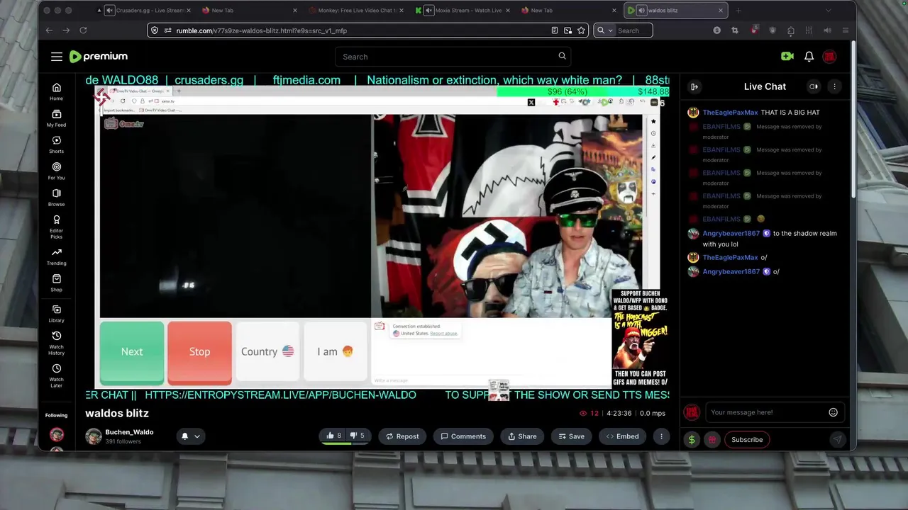
Task: Reload the page in the browser toolbar
Action: click(83, 30)
